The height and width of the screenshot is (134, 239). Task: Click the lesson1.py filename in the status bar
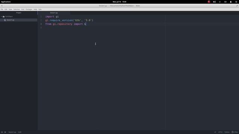pos(12,132)
